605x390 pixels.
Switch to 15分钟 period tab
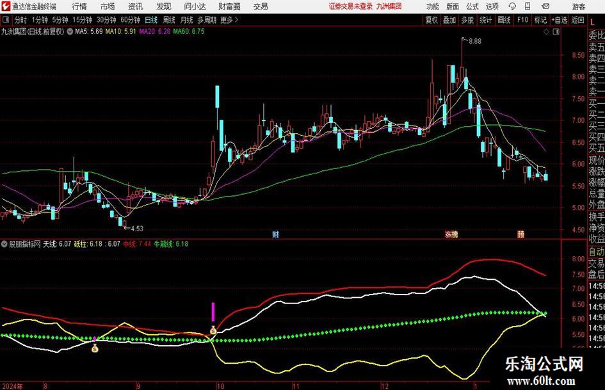[x=83, y=20]
